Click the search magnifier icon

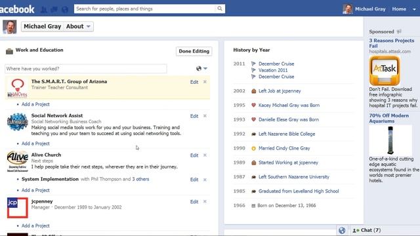point(220,9)
